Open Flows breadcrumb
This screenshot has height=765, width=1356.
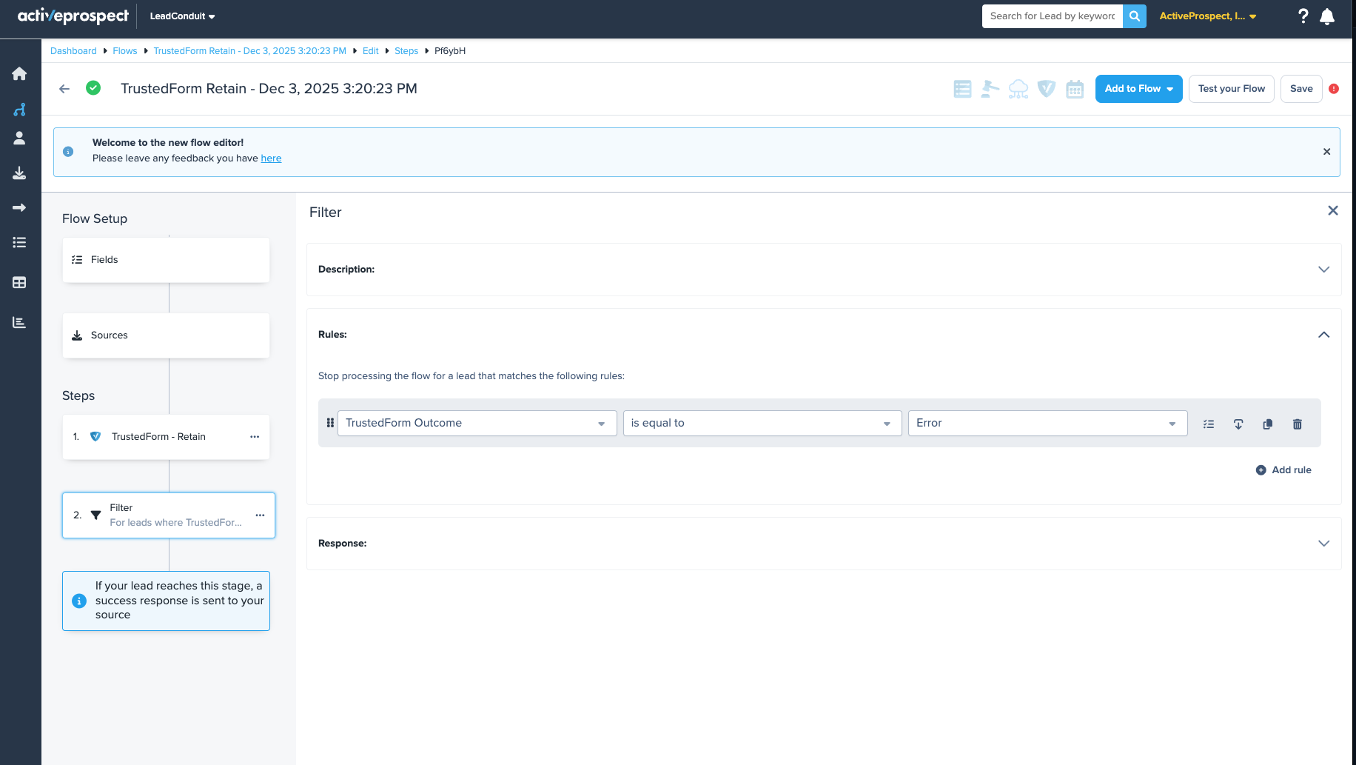(x=125, y=51)
